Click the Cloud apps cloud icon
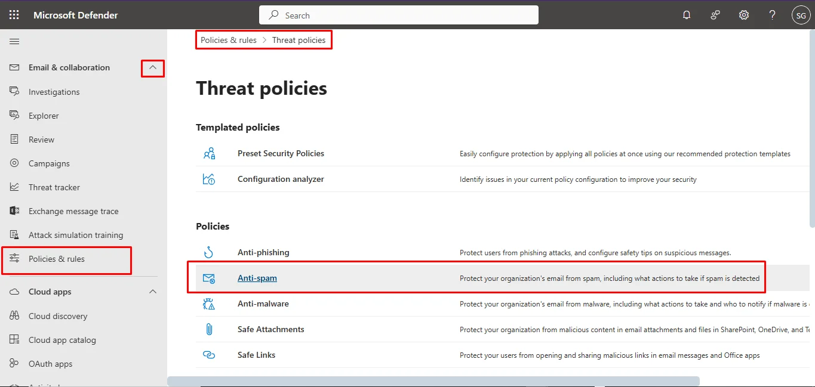The height and width of the screenshot is (387, 815). pyautogui.click(x=14, y=292)
